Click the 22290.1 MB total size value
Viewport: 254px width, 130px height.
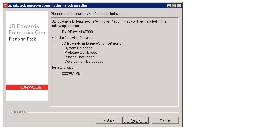[71, 73]
